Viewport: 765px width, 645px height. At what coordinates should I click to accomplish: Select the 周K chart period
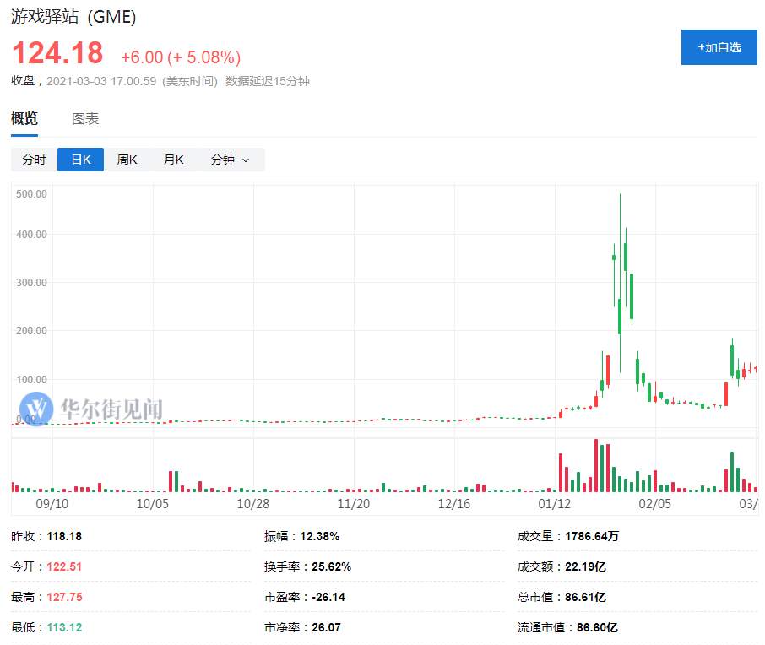pos(127,160)
